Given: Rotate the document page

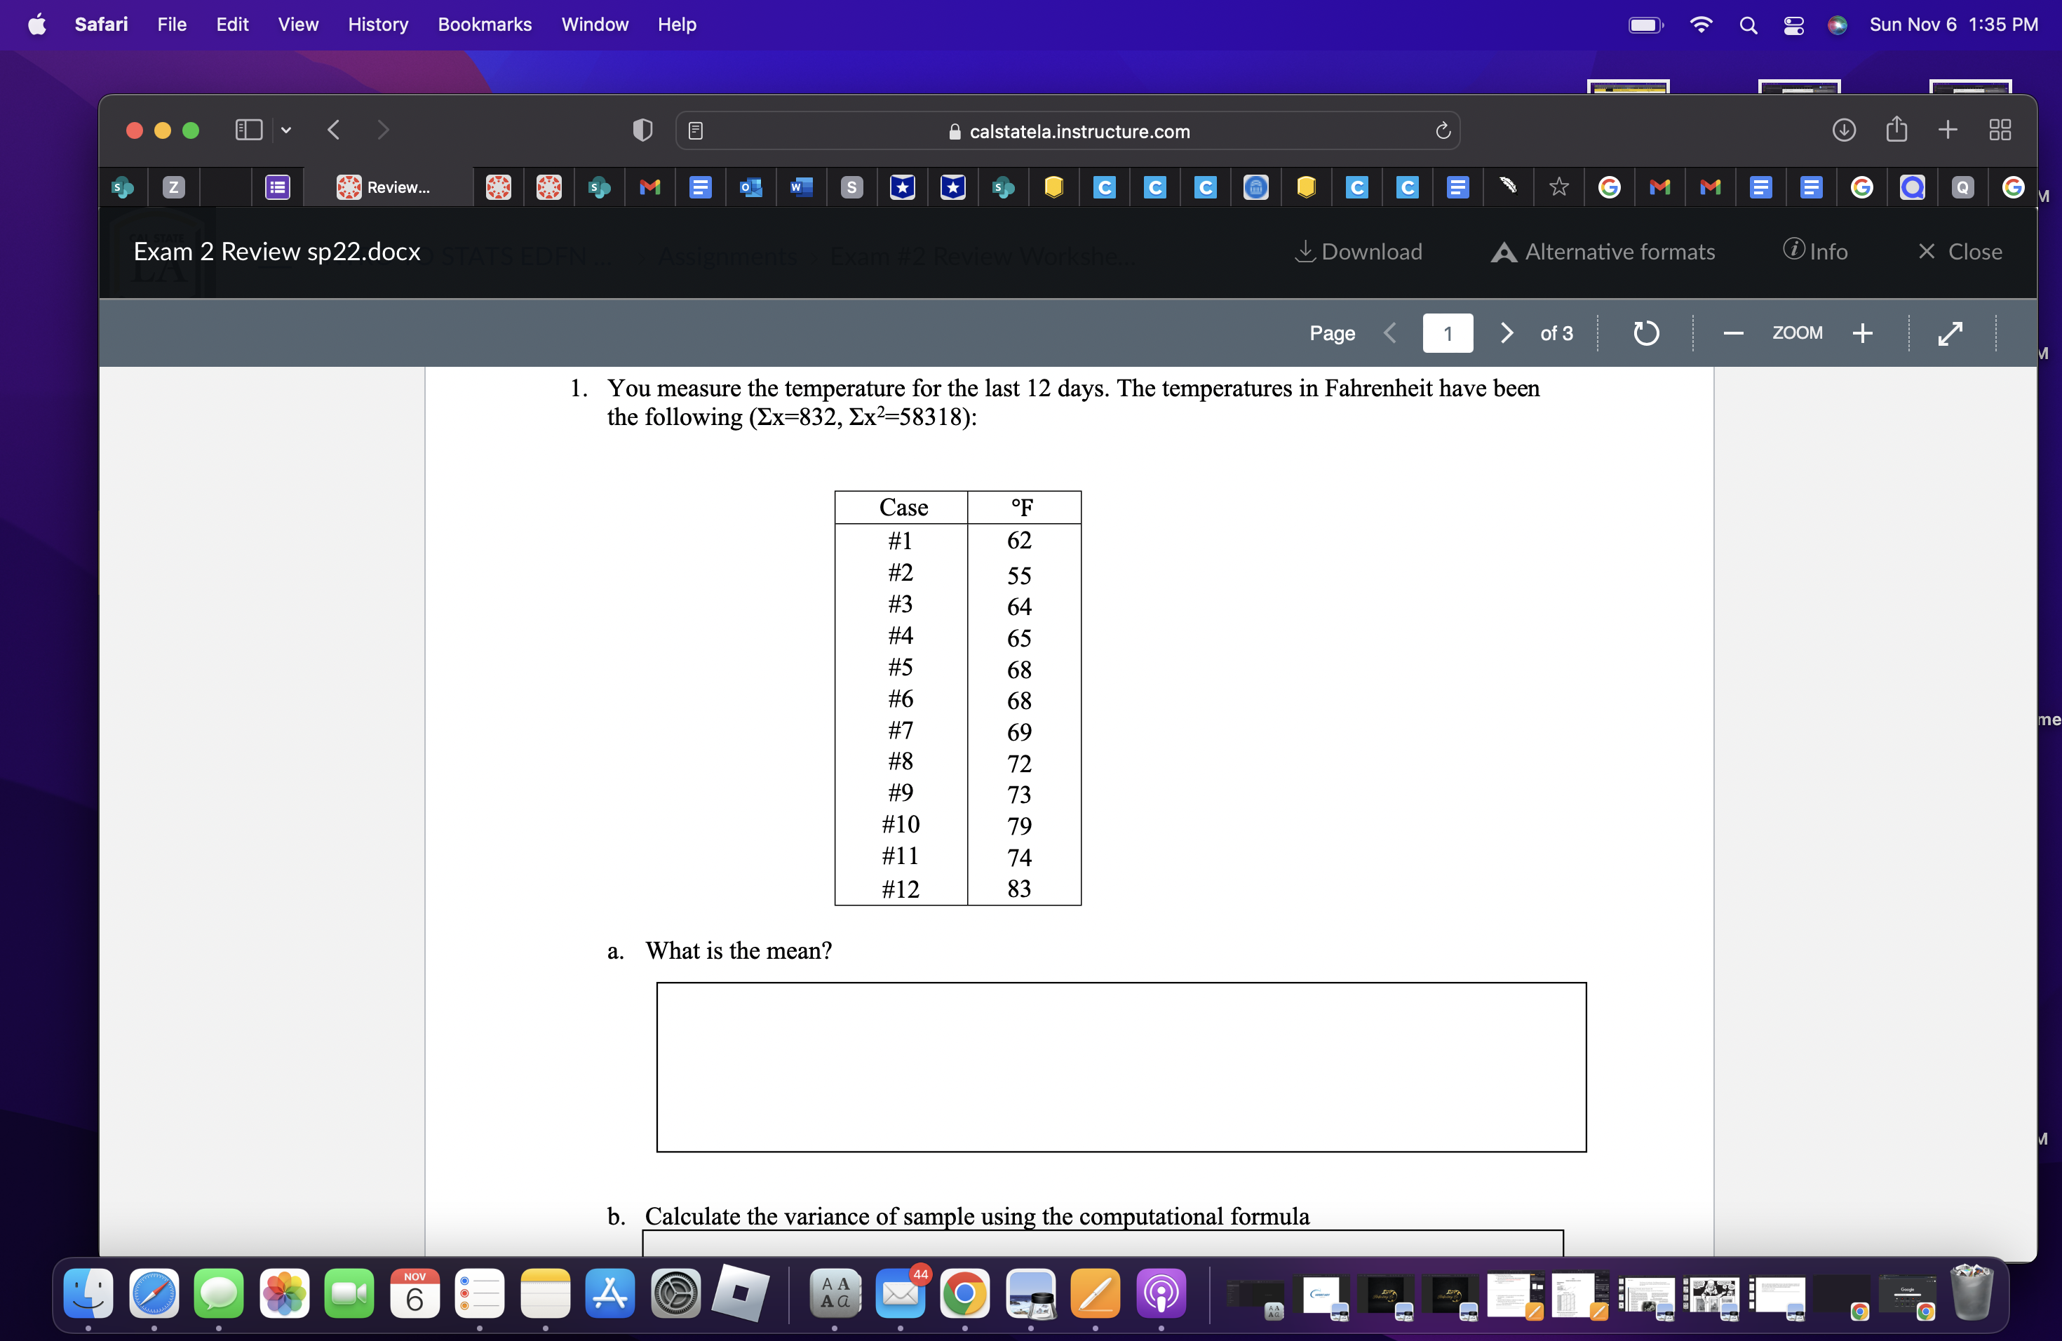Looking at the screenshot, I should (1645, 332).
